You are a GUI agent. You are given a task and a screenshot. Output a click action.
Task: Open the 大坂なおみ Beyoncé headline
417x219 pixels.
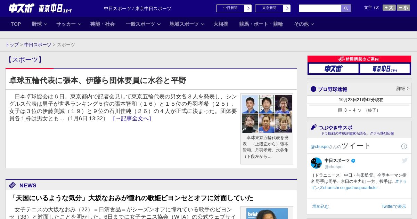click(x=131, y=198)
